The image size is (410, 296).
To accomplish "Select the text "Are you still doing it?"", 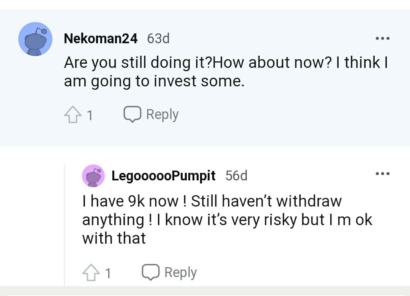I will click(x=139, y=63).
